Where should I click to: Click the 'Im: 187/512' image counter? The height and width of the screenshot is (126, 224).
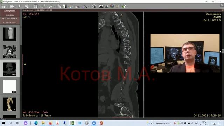coord(31,14)
